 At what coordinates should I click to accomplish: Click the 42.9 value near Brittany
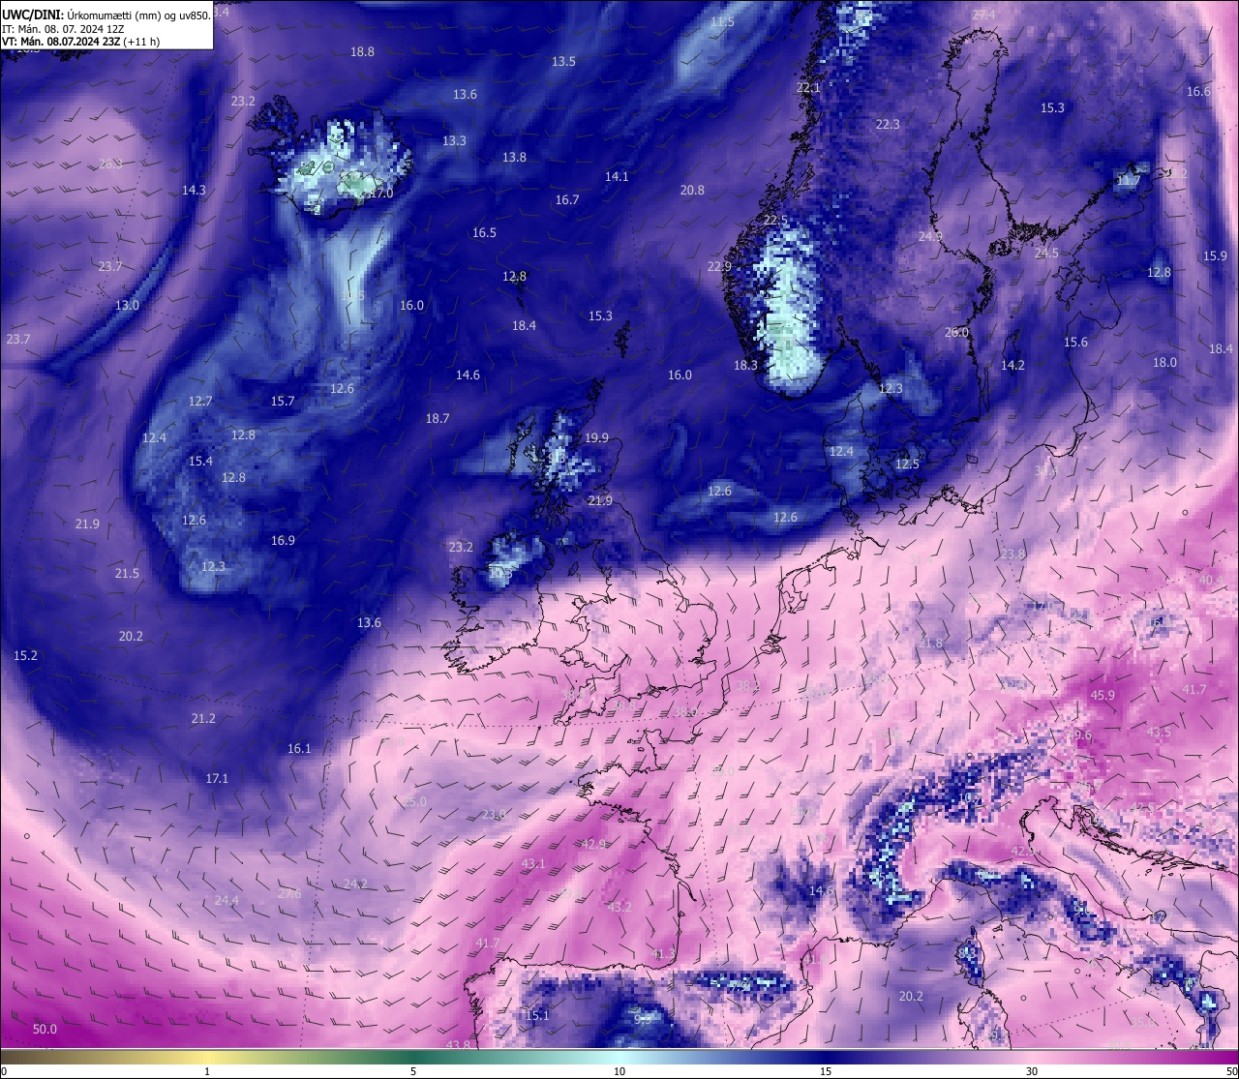coord(593,844)
